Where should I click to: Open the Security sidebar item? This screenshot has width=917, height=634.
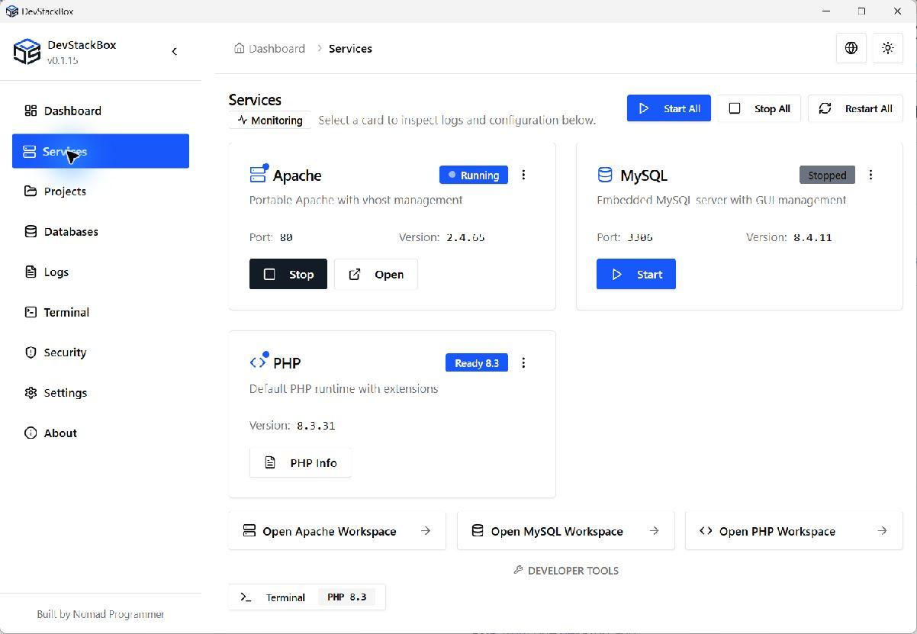point(101,352)
